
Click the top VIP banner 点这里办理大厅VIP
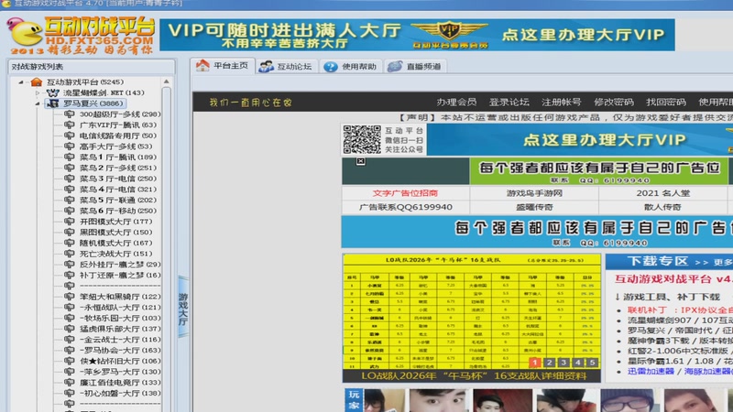pyautogui.click(x=417, y=35)
